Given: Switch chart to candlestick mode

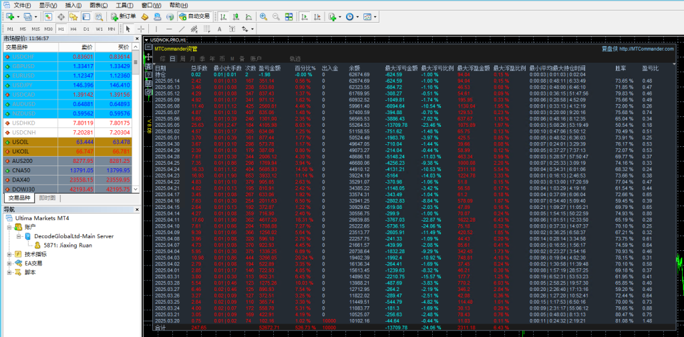Looking at the screenshot, I should pyautogui.click(x=236, y=17).
